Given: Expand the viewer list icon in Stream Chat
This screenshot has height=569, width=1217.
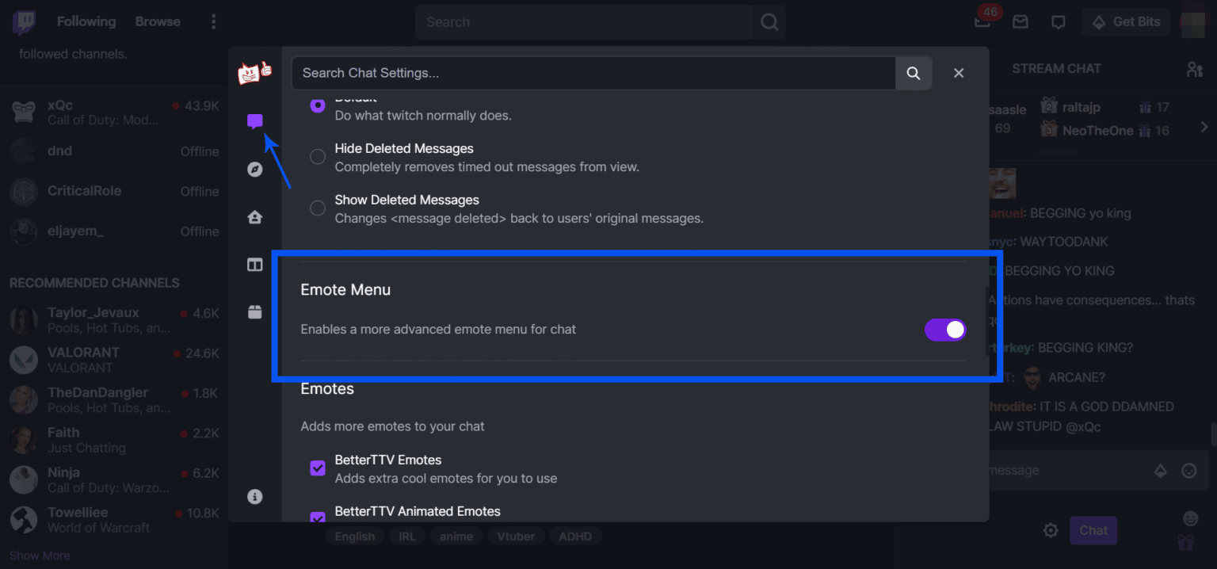Looking at the screenshot, I should pos(1194,69).
